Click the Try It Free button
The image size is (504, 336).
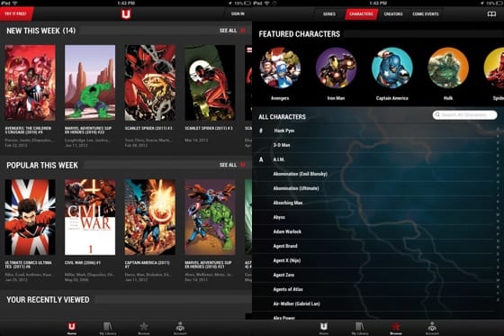[16, 14]
